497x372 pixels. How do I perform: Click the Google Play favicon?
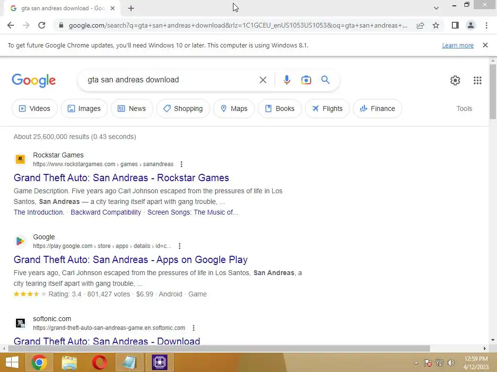20,241
